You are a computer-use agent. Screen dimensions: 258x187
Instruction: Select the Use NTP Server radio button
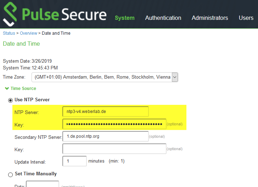coord(10,100)
